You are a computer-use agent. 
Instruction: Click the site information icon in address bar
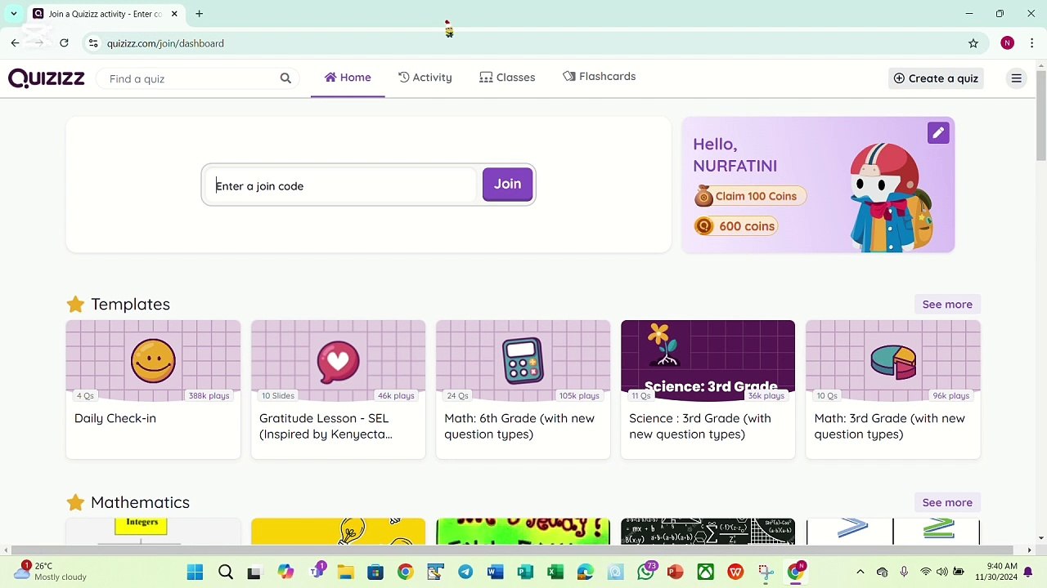pos(93,43)
